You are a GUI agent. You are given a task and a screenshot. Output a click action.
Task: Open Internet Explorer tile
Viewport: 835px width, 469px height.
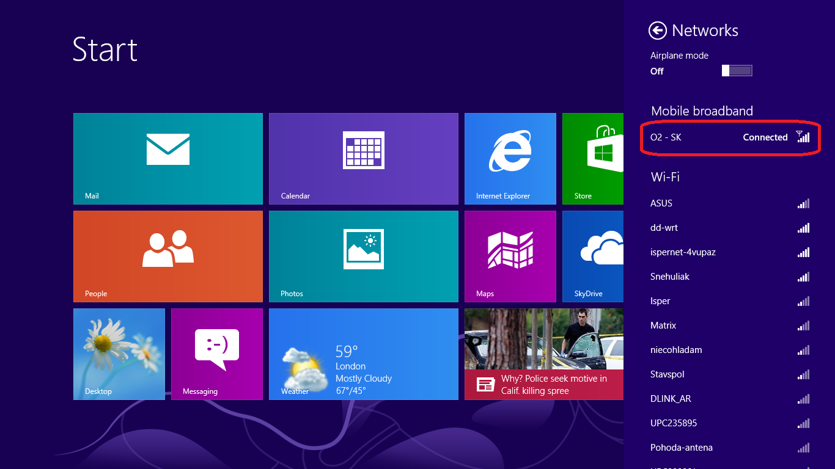510,159
